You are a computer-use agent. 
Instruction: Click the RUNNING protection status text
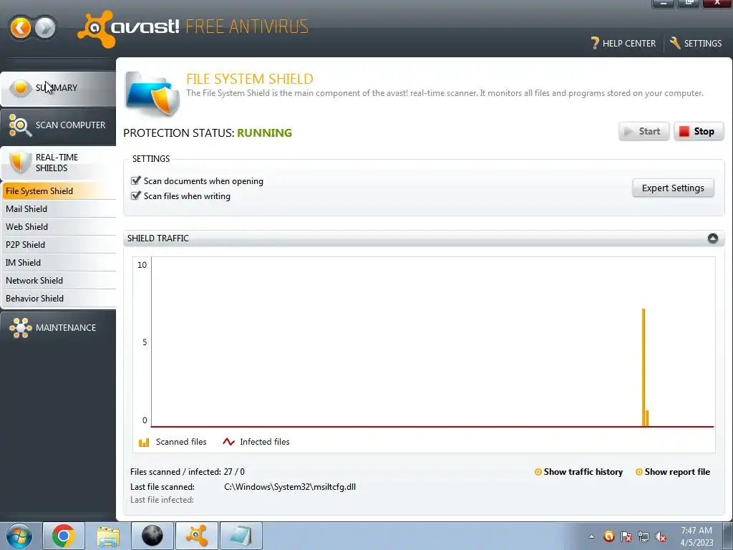264,133
